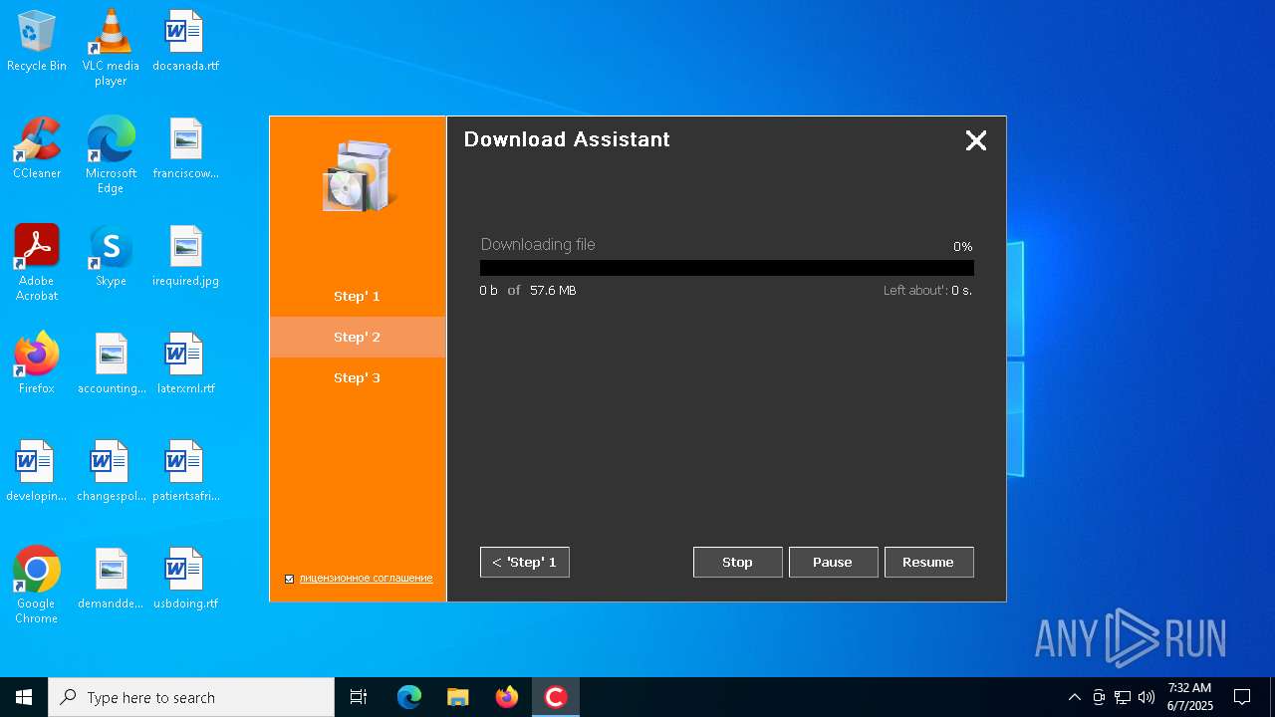Select the franciscow image file icon
The height and width of the screenshot is (717, 1275).
(x=185, y=149)
